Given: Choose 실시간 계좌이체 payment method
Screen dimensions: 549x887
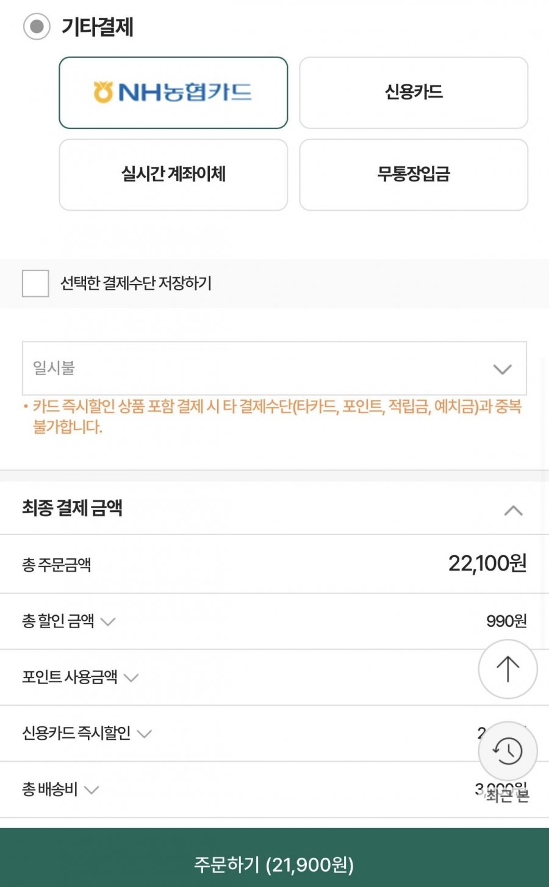Looking at the screenshot, I should point(173,175).
